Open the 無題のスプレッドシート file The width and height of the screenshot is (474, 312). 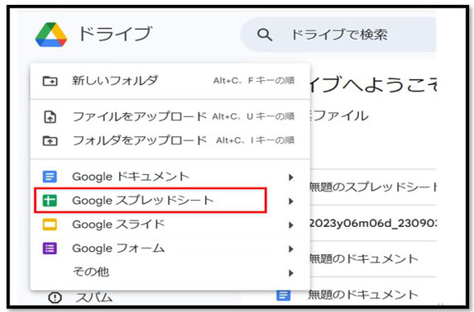[373, 187]
